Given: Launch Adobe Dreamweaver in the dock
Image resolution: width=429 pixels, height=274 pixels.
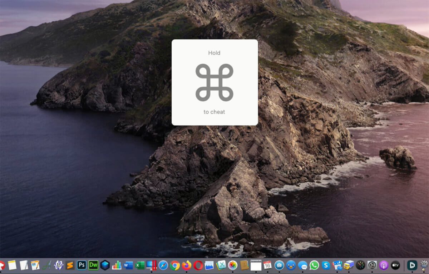Looking at the screenshot, I should pyautogui.click(x=93, y=265).
